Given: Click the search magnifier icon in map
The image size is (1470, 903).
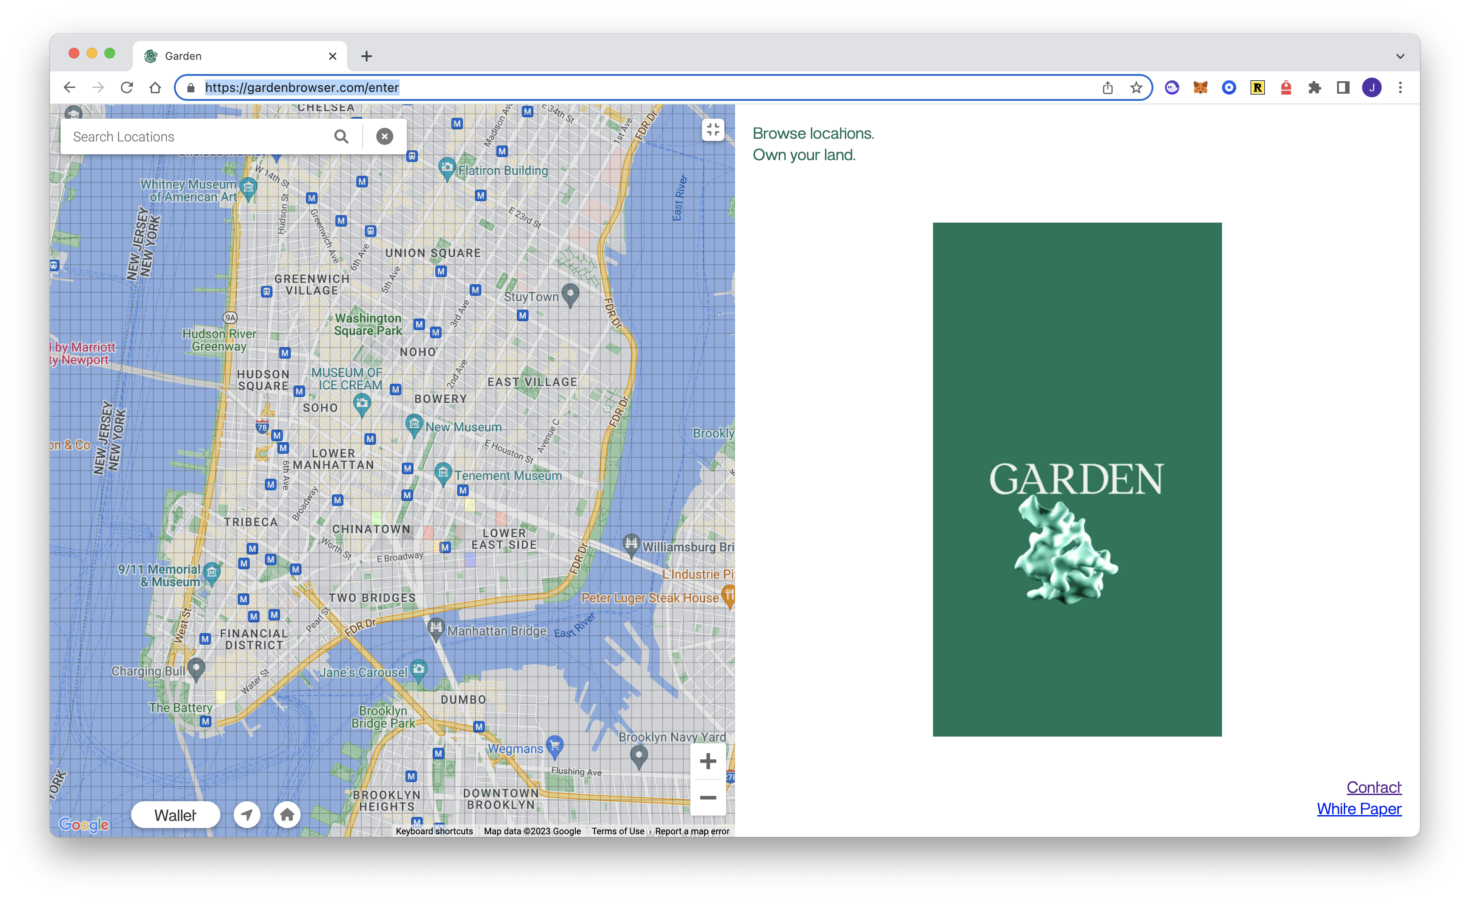Looking at the screenshot, I should pos(341,137).
